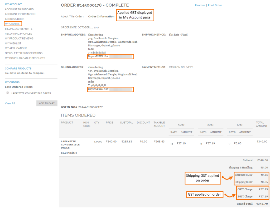Check the Lafayette Convertible Dress checkbox

point(8,92)
